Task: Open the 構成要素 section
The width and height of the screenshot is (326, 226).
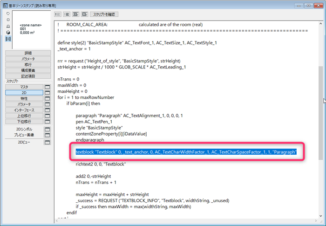Action: [28, 70]
